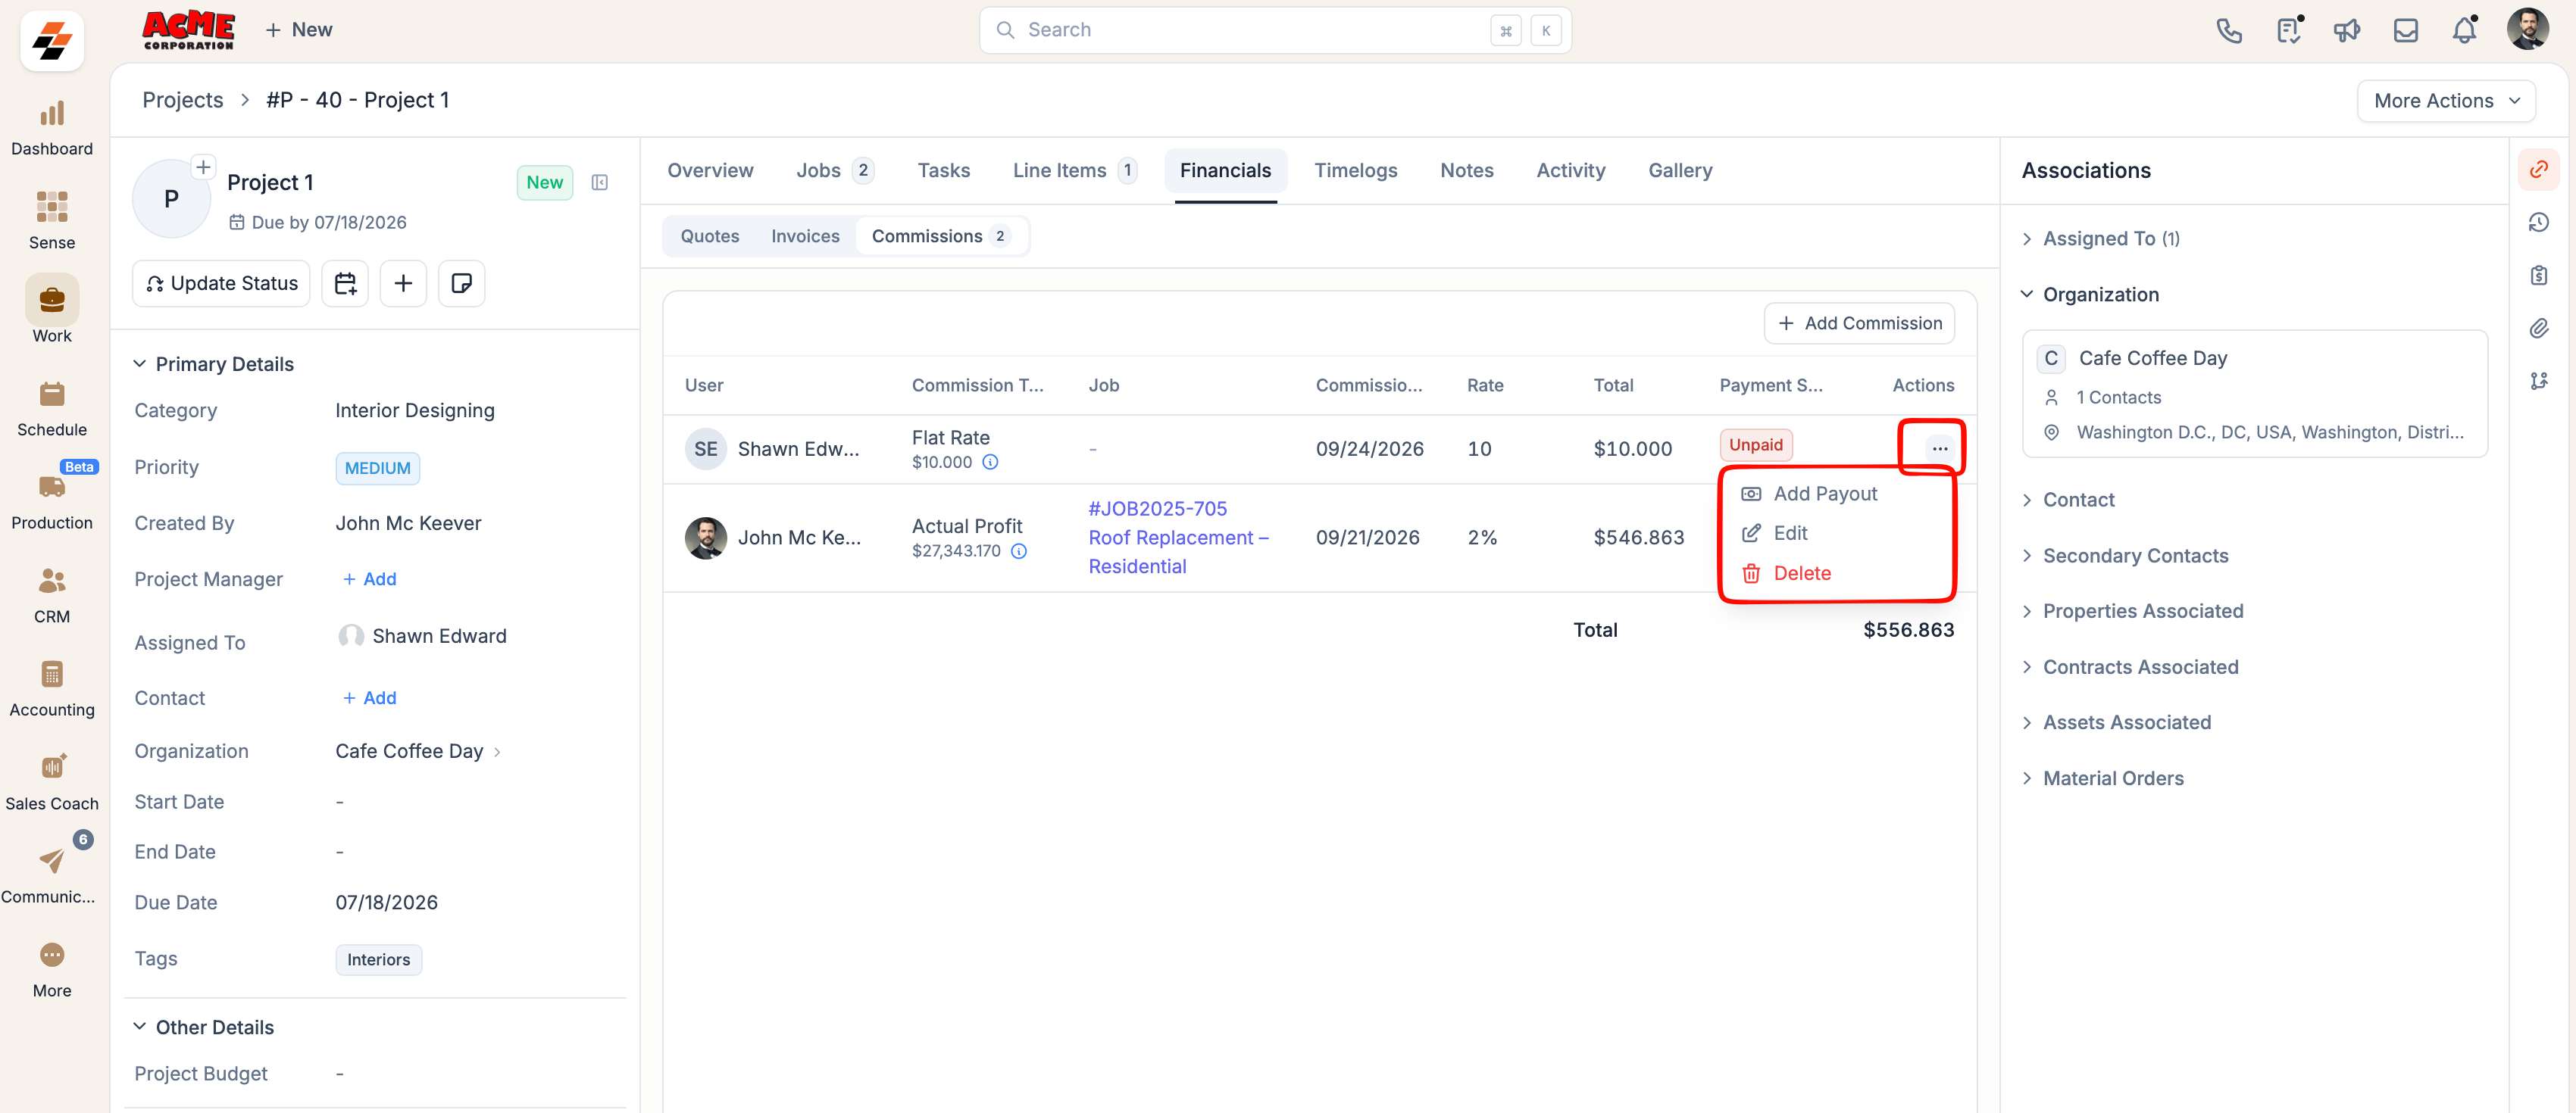Open the announcements megaphone icon

2346,30
